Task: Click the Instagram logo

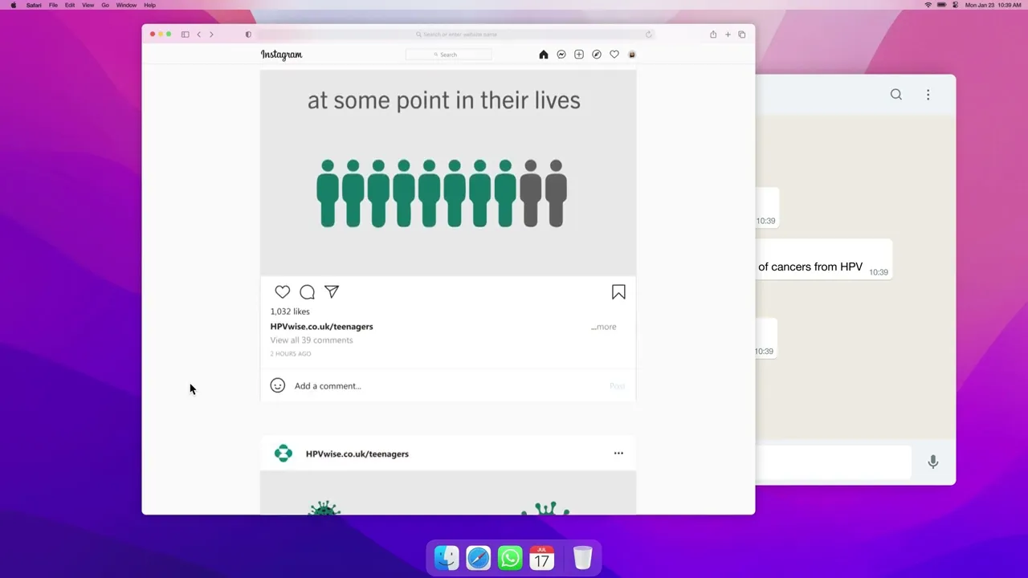Action: pyautogui.click(x=281, y=55)
